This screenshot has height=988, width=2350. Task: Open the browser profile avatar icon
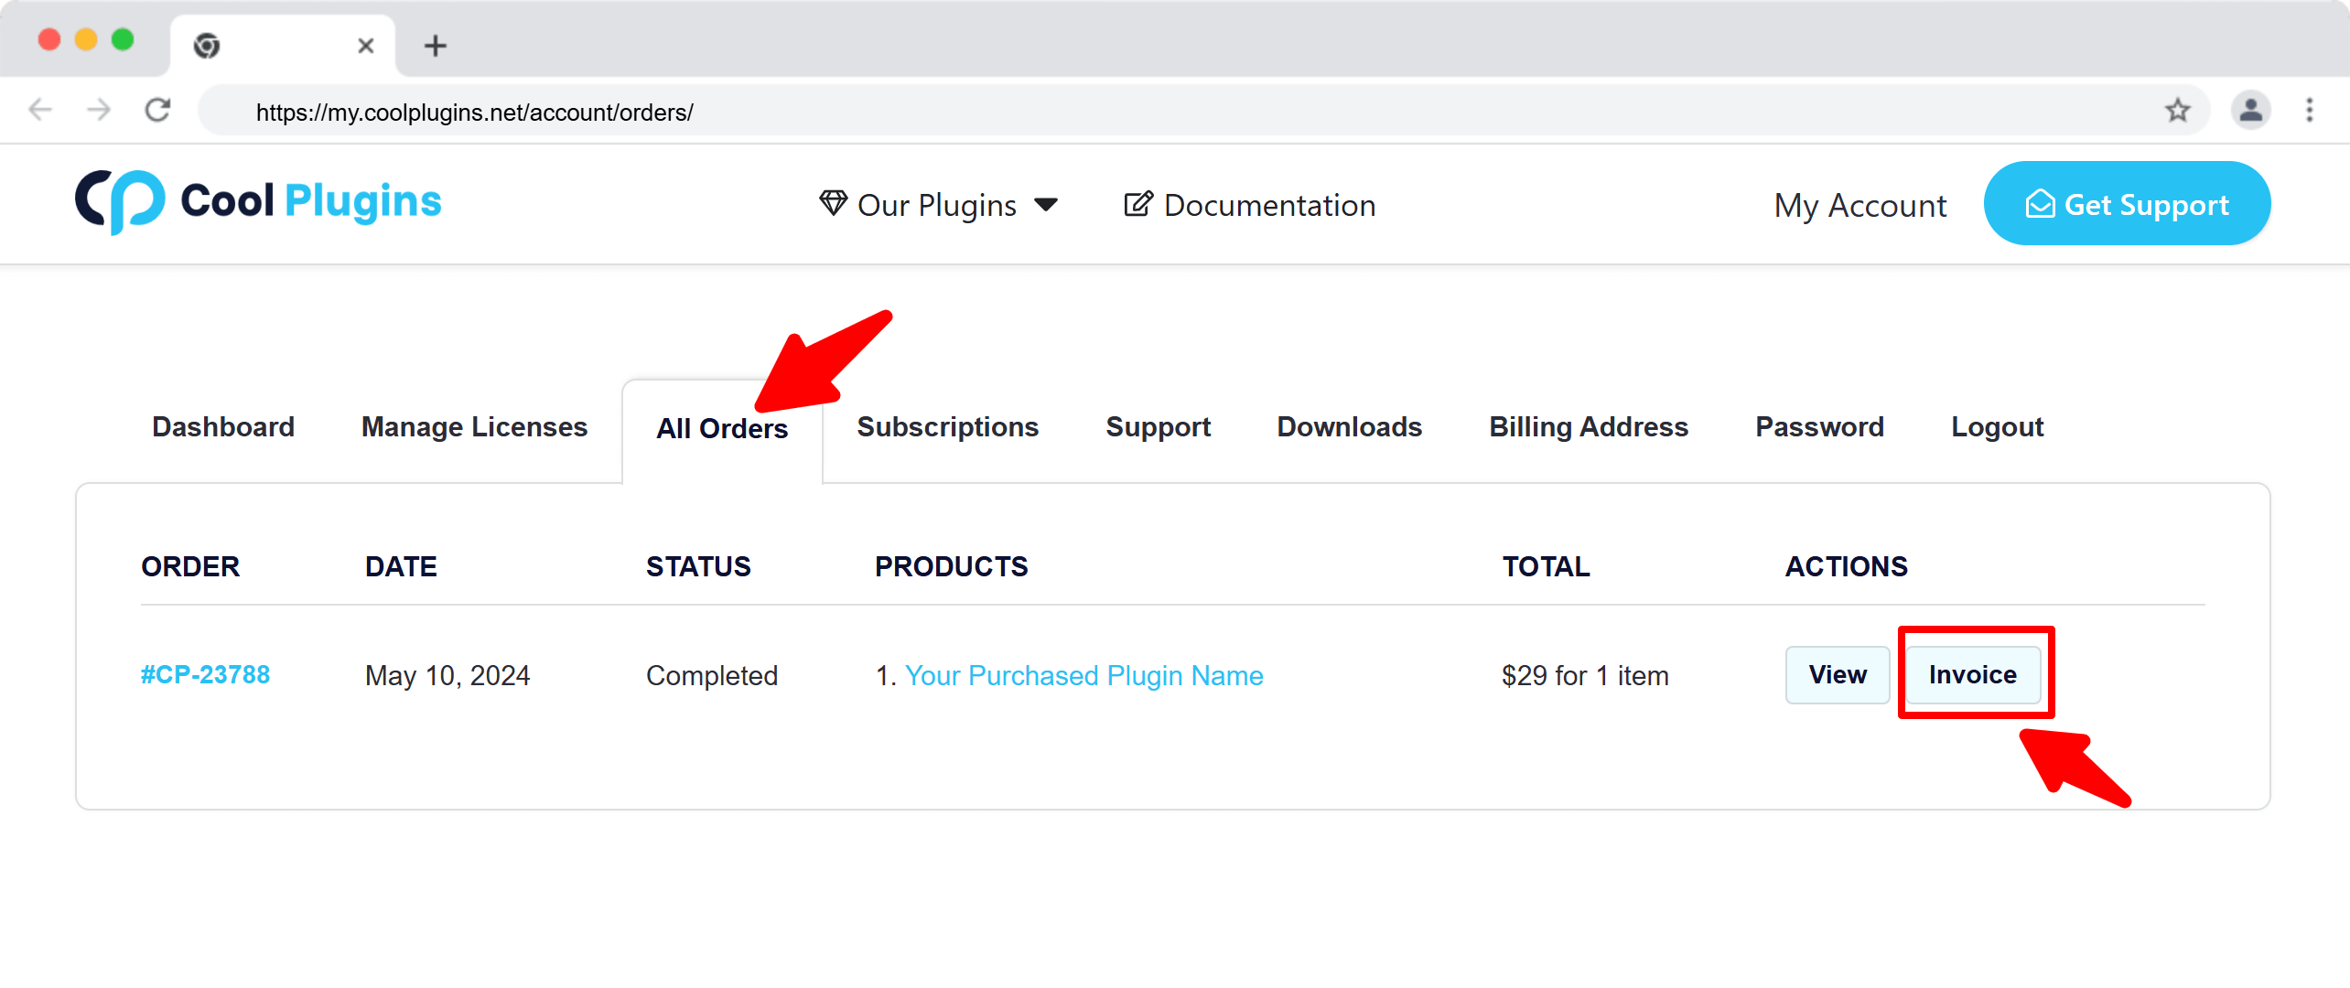(x=2250, y=111)
